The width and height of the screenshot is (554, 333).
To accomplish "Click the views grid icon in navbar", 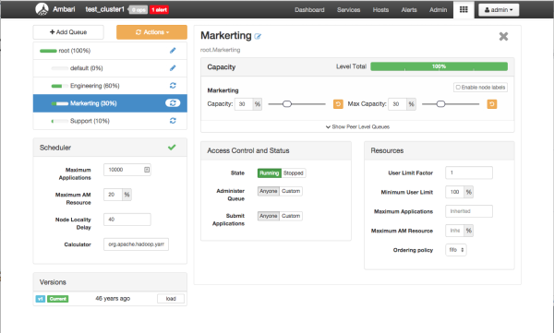I will pos(464,9).
